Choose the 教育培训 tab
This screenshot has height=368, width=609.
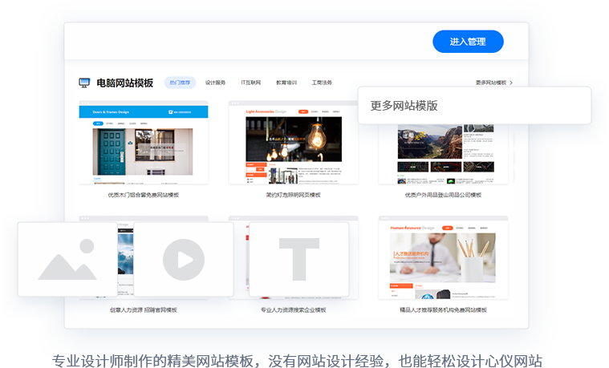click(x=286, y=83)
